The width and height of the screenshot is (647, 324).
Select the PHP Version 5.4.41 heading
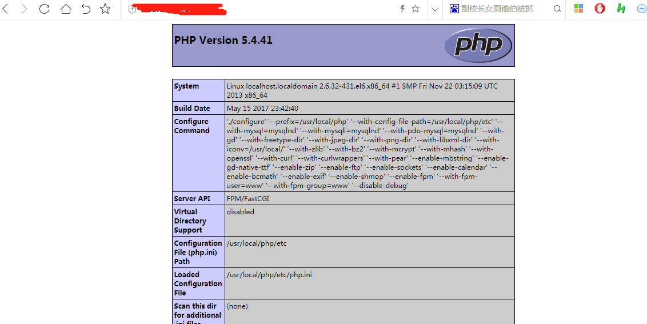click(223, 41)
